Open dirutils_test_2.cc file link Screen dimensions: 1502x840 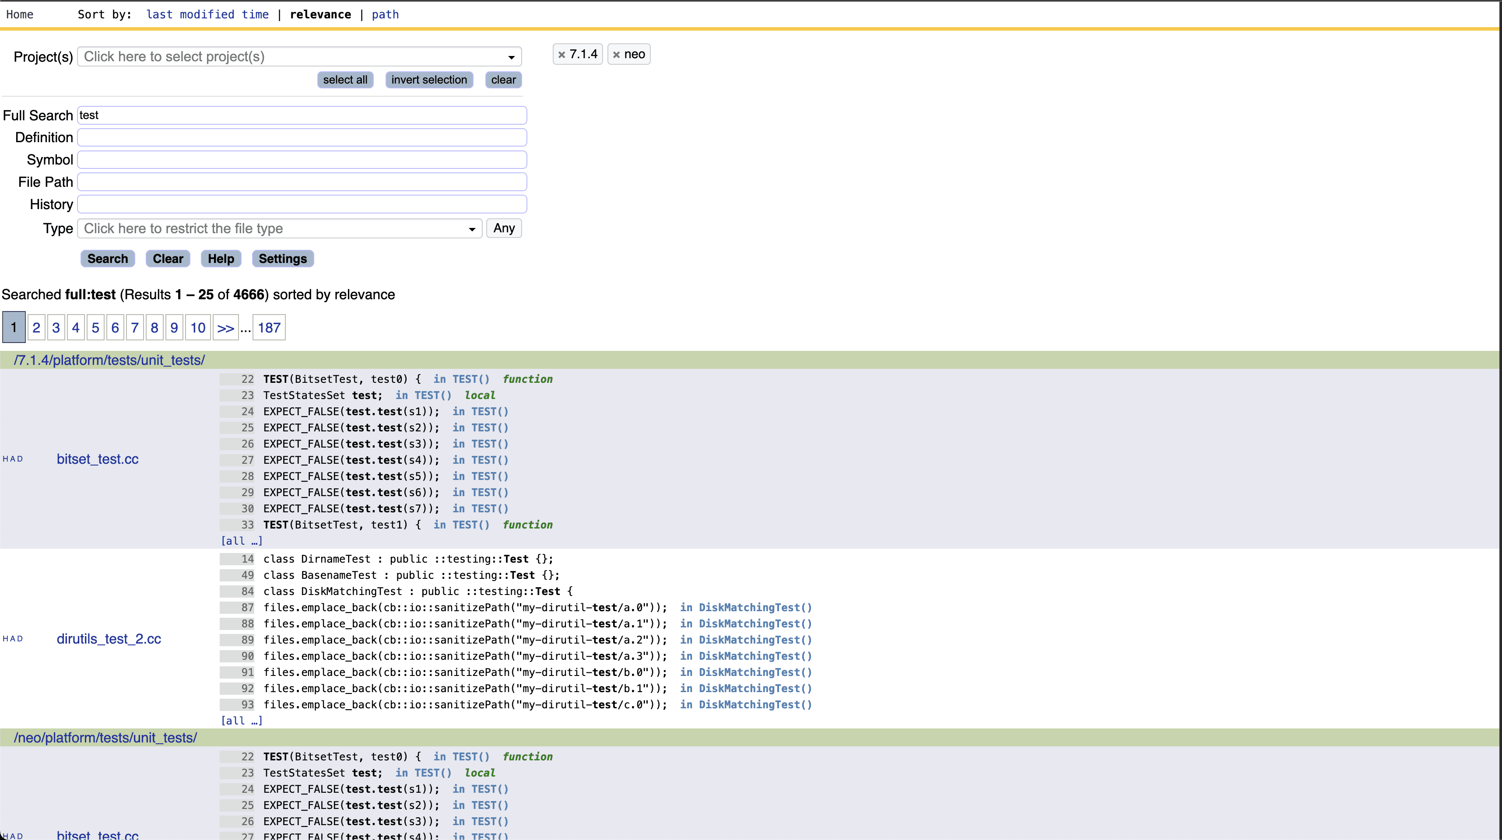109,639
